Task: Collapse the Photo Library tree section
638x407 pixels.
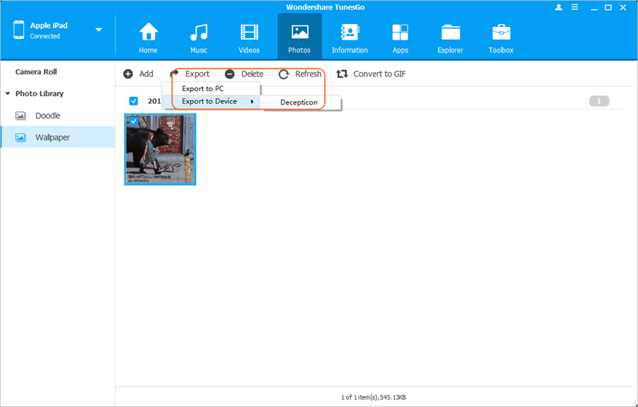Action: point(8,94)
